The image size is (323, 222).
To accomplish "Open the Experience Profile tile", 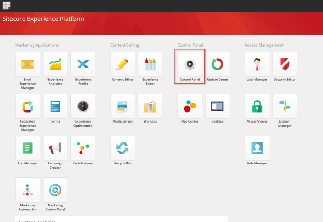I will click(x=82, y=64).
